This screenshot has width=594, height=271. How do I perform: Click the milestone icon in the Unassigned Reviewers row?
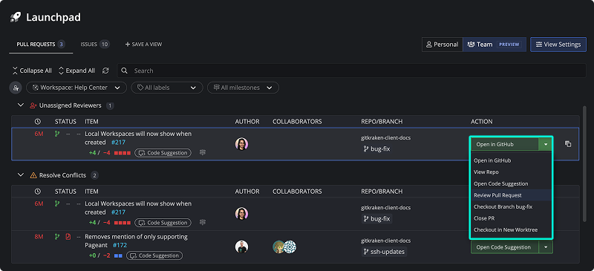click(203, 153)
